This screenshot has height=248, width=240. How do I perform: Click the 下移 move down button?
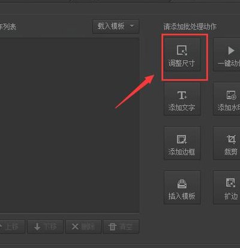[x=45, y=226]
